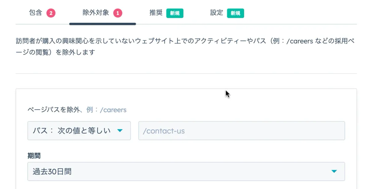Click the 期間 section heading

click(34, 156)
